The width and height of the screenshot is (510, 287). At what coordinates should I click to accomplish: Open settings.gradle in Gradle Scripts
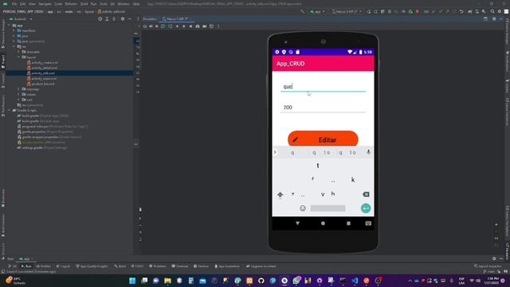(x=42, y=147)
